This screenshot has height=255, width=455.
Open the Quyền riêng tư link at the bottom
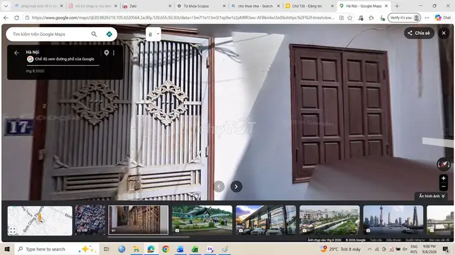tap(415, 240)
